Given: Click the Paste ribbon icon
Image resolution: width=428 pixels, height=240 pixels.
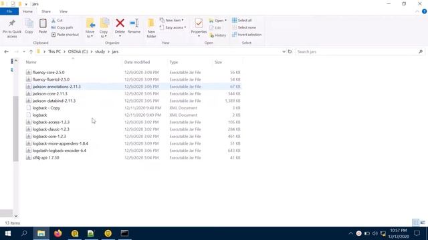Looking at the screenshot, I should tap(43, 27).
